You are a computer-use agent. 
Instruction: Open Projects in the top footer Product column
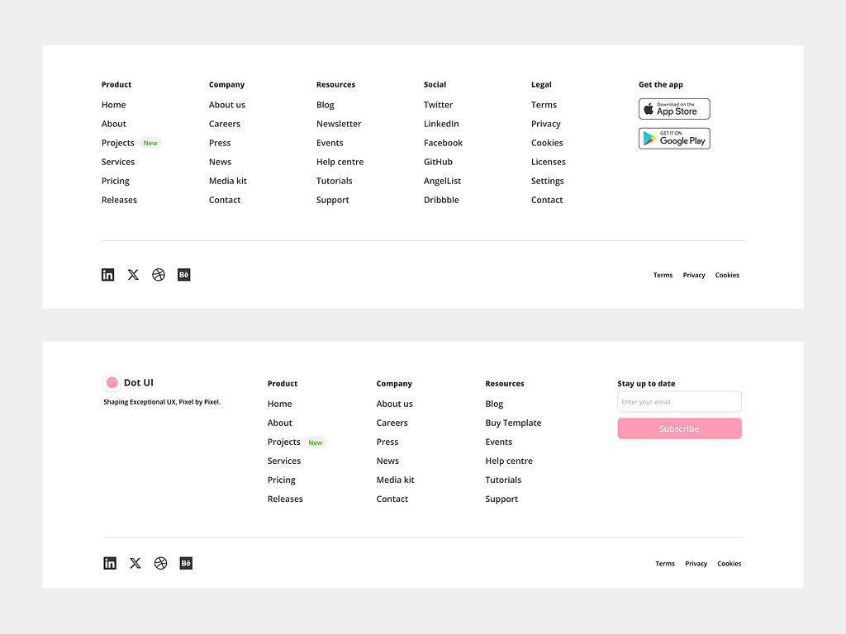point(117,143)
